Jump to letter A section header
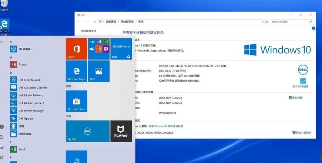Viewport: 322px width, 163px height. pos(11,57)
